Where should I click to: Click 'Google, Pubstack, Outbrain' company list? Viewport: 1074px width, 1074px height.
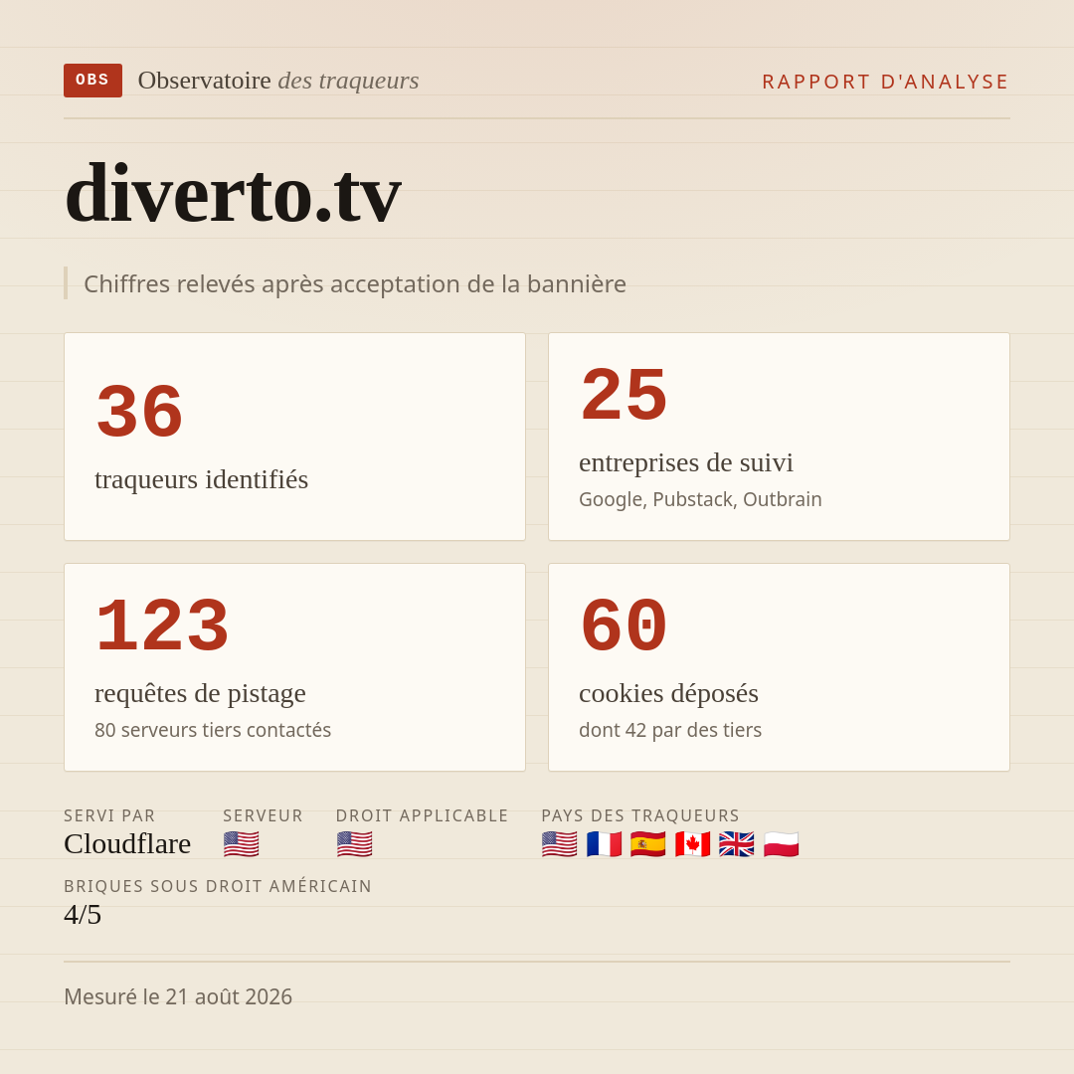pos(700,499)
